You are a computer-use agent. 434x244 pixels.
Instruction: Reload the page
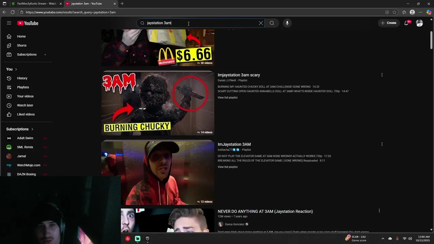tap(13, 12)
